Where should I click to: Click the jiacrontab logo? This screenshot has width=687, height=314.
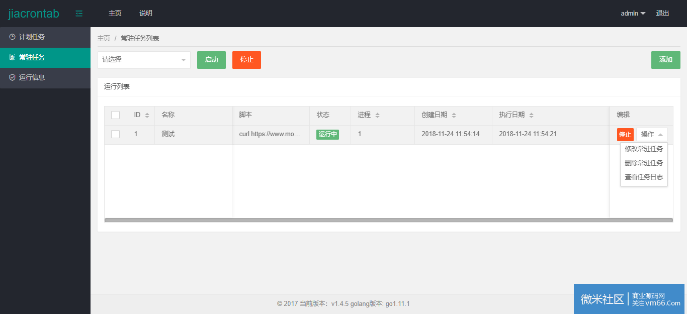34,14
